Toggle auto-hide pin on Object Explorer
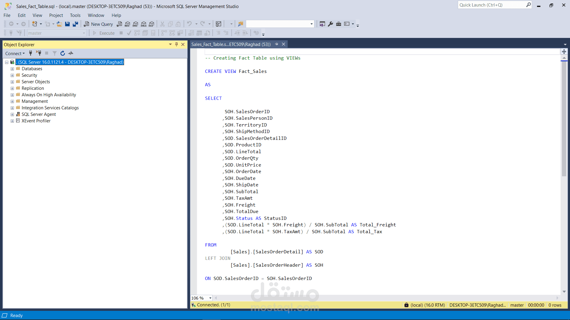 [176, 44]
